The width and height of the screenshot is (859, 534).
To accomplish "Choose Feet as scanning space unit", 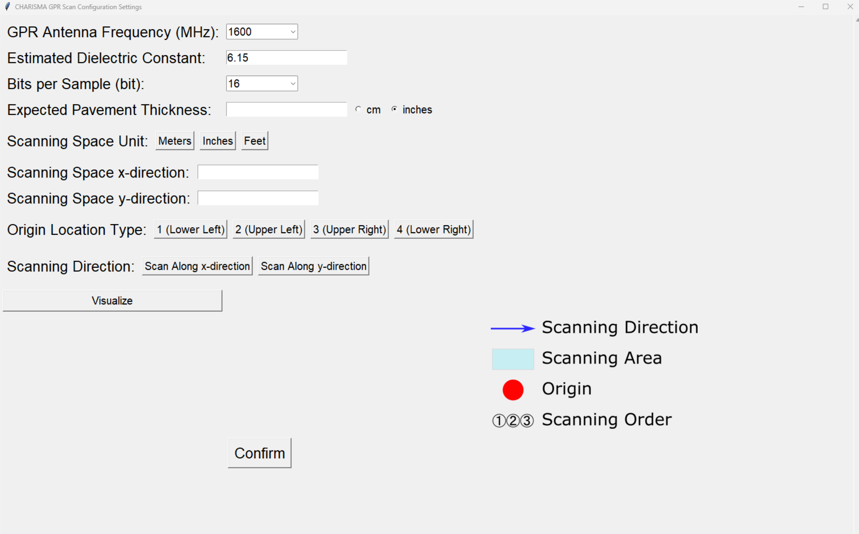I will (x=255, y=141).
